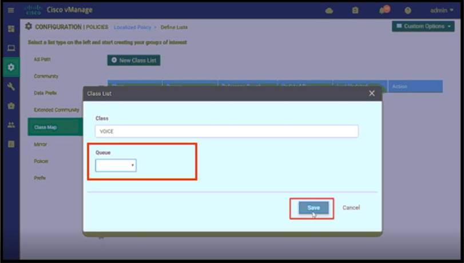Screen dimensions: 464x263
Task: Open the Tools wrench icon in sidebar
Action: click(x=10, y=87)
